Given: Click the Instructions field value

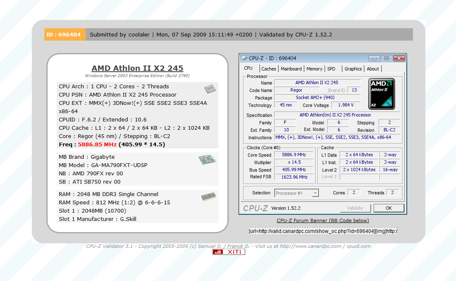Looking at the screenshot, I should [x=337, y=137].
